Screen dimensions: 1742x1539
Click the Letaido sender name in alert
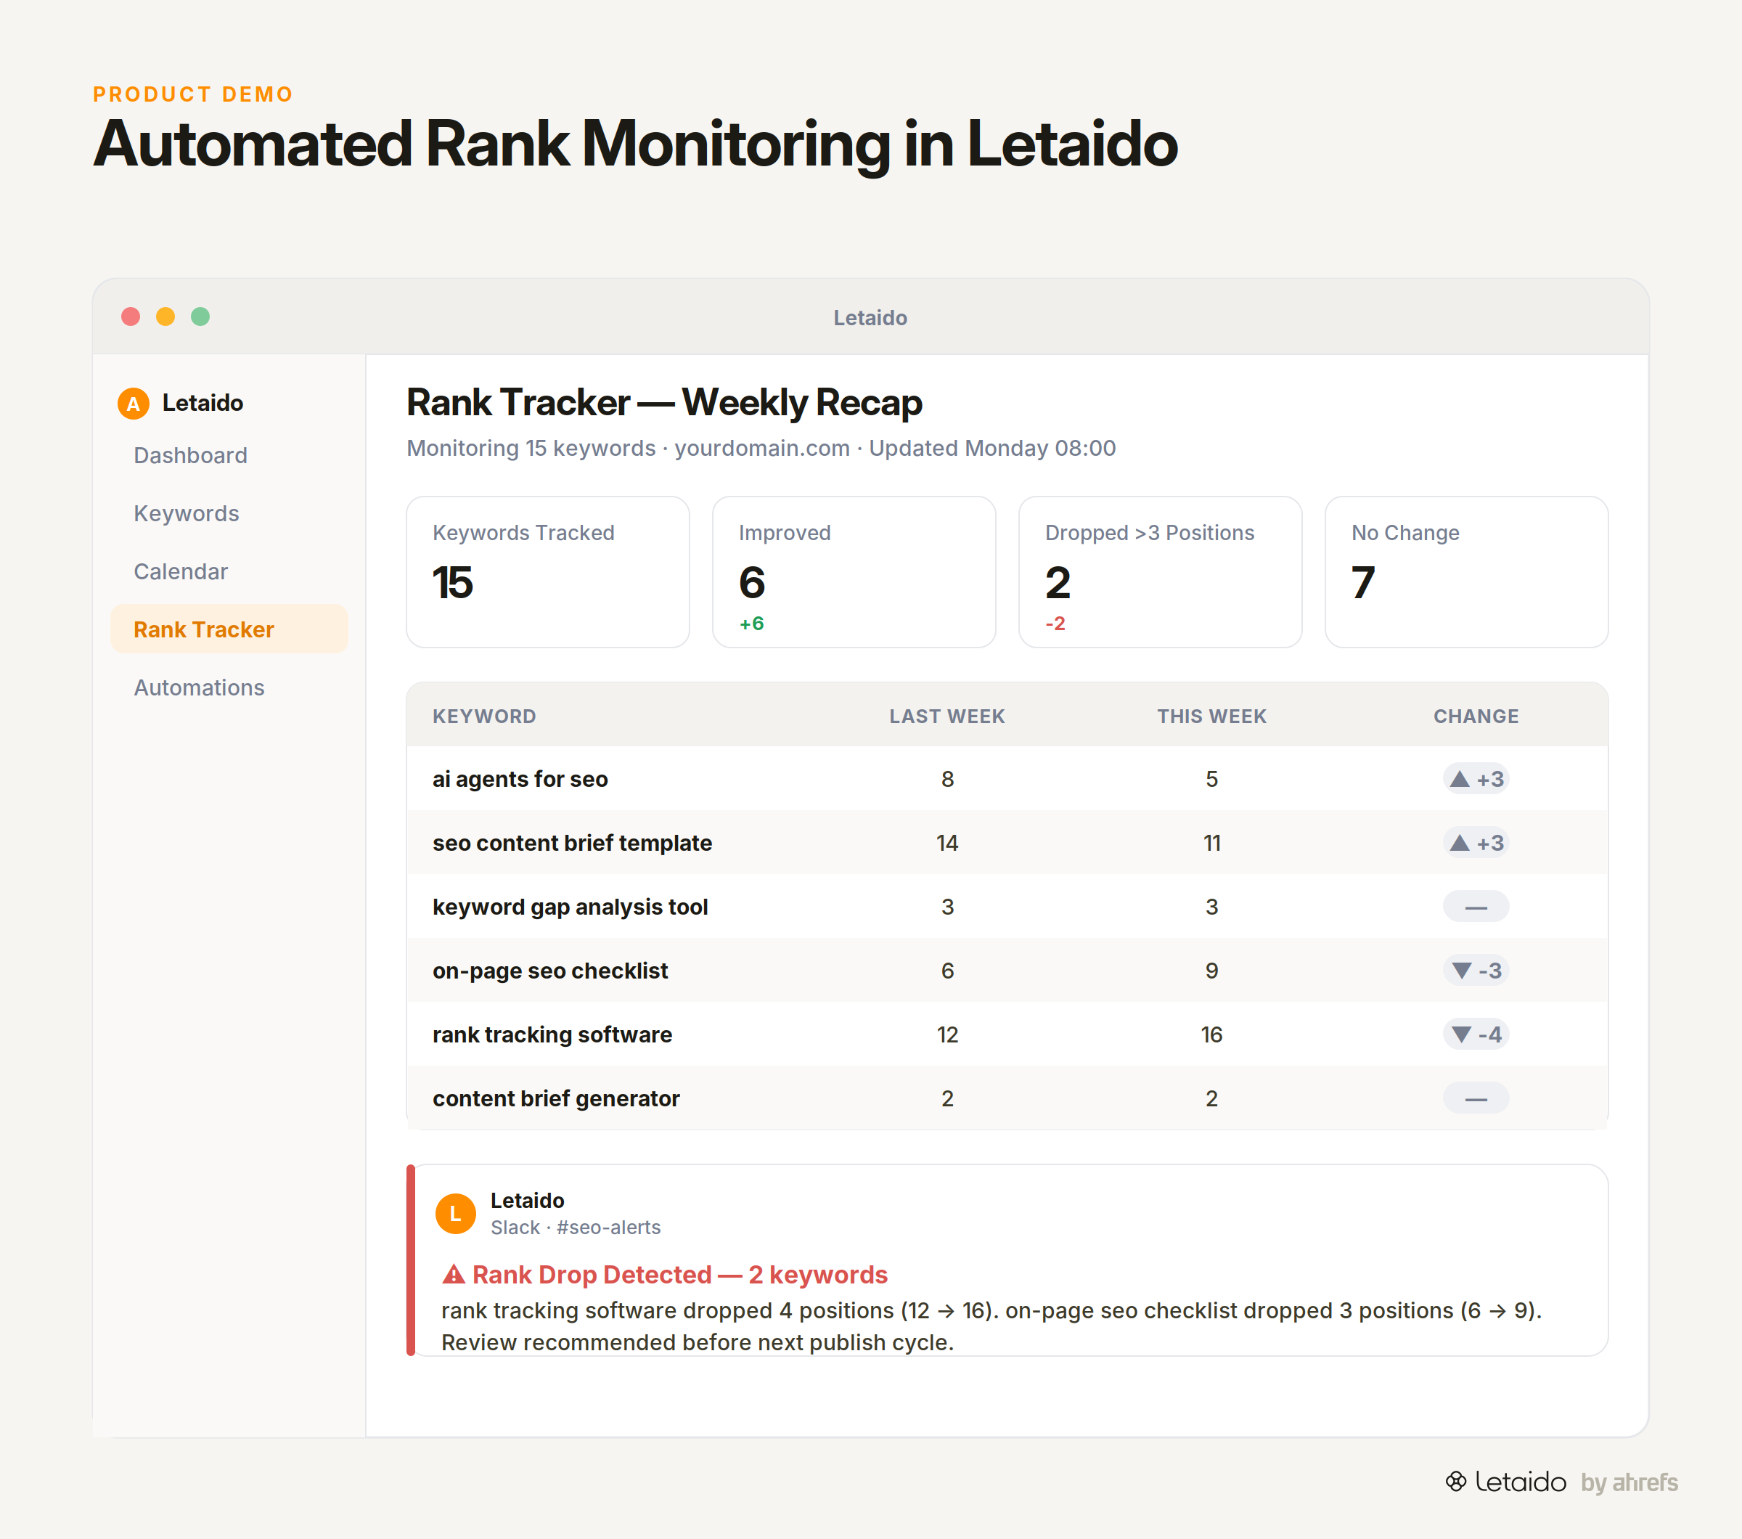(527, 1200)
